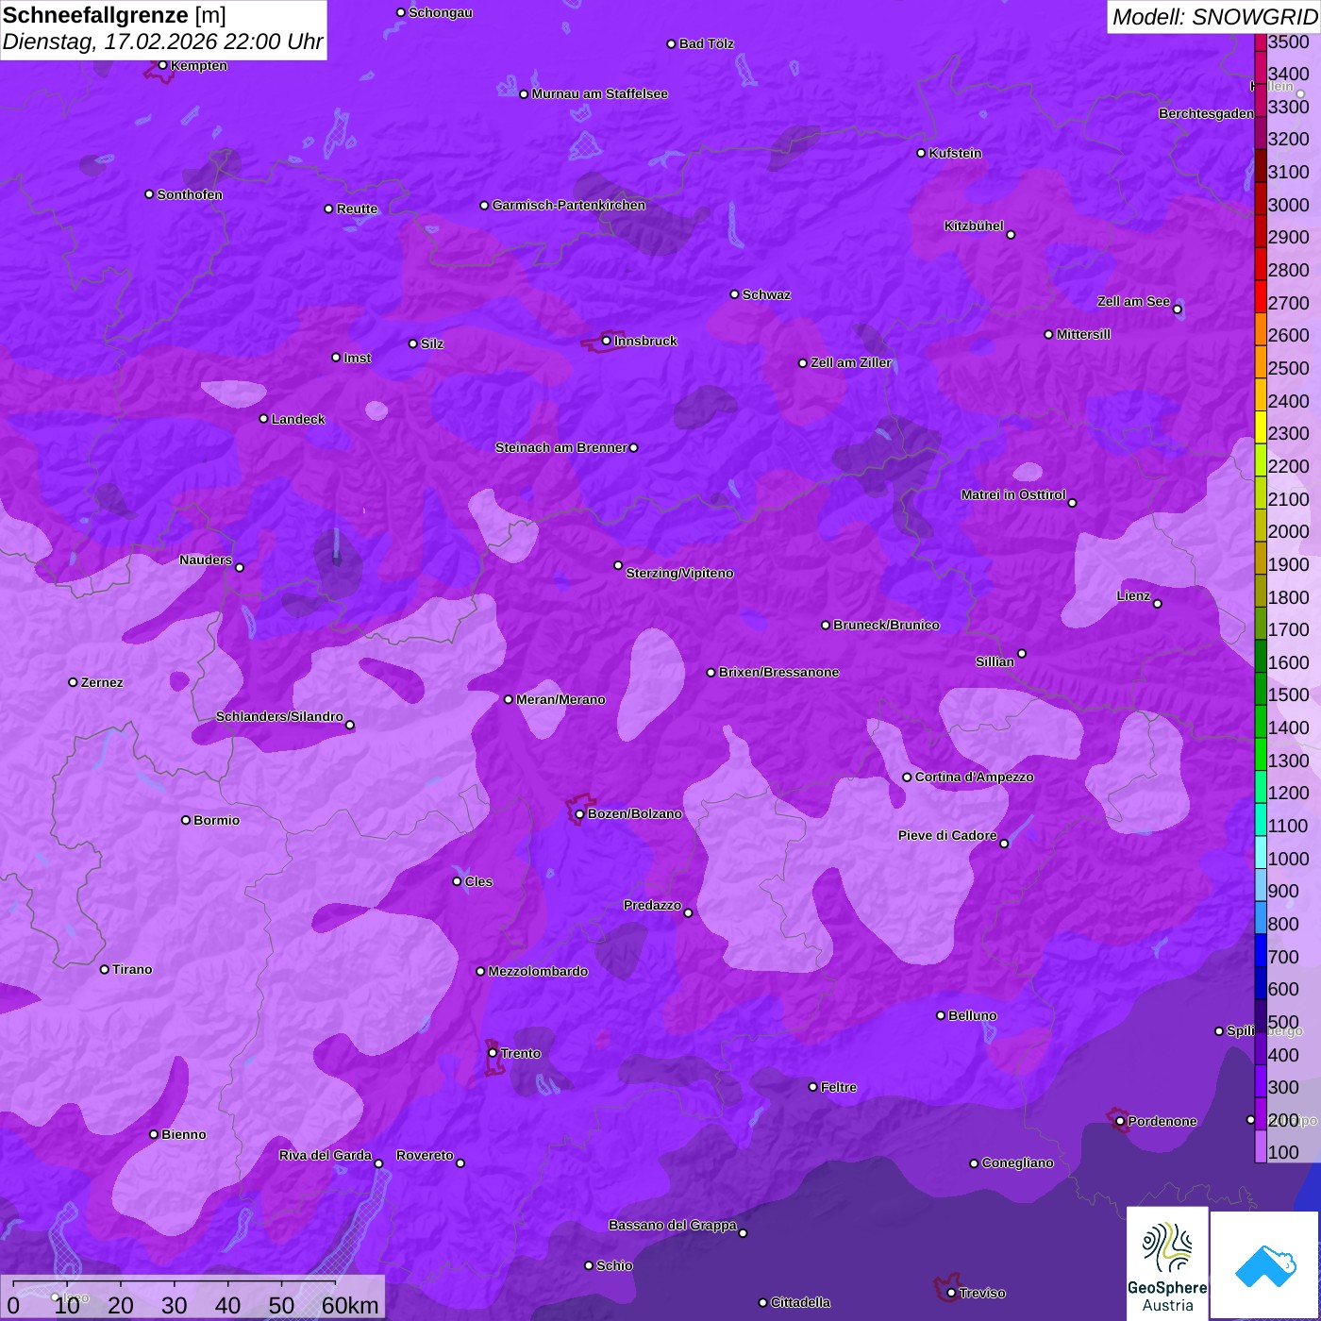Click the 100 m light purple legend color
Image resolution: width=1321 pixels, height=1321 pixels.
[1261, 1146]
